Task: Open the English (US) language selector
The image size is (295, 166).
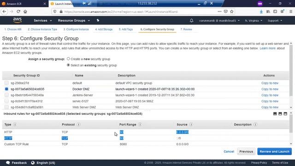Action: (x=43, y=163)
